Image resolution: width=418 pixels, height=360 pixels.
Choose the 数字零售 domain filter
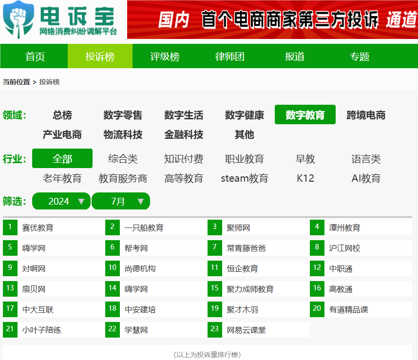coord(123,115)
